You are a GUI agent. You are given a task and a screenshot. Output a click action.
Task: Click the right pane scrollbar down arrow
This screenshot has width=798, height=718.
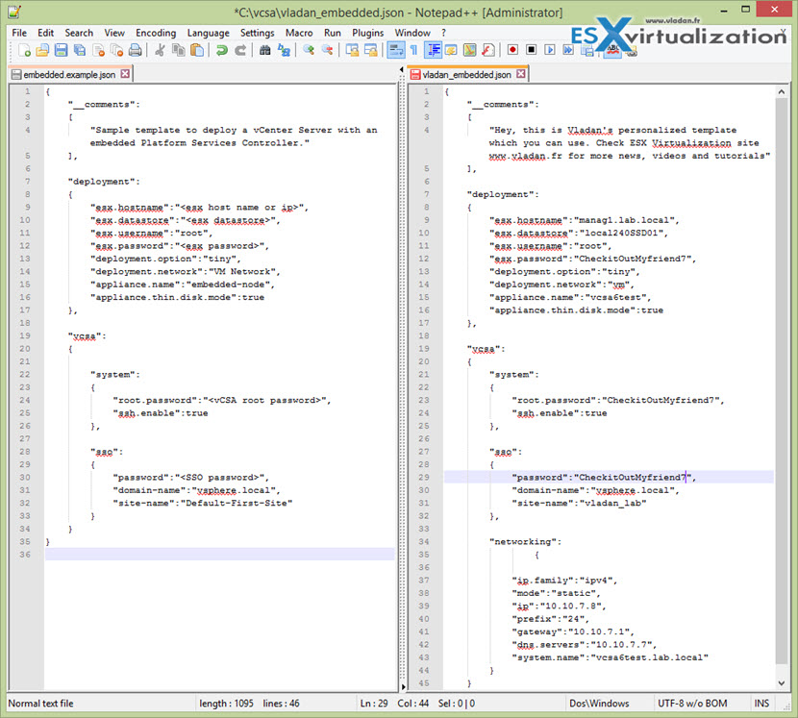click(782, 683)
